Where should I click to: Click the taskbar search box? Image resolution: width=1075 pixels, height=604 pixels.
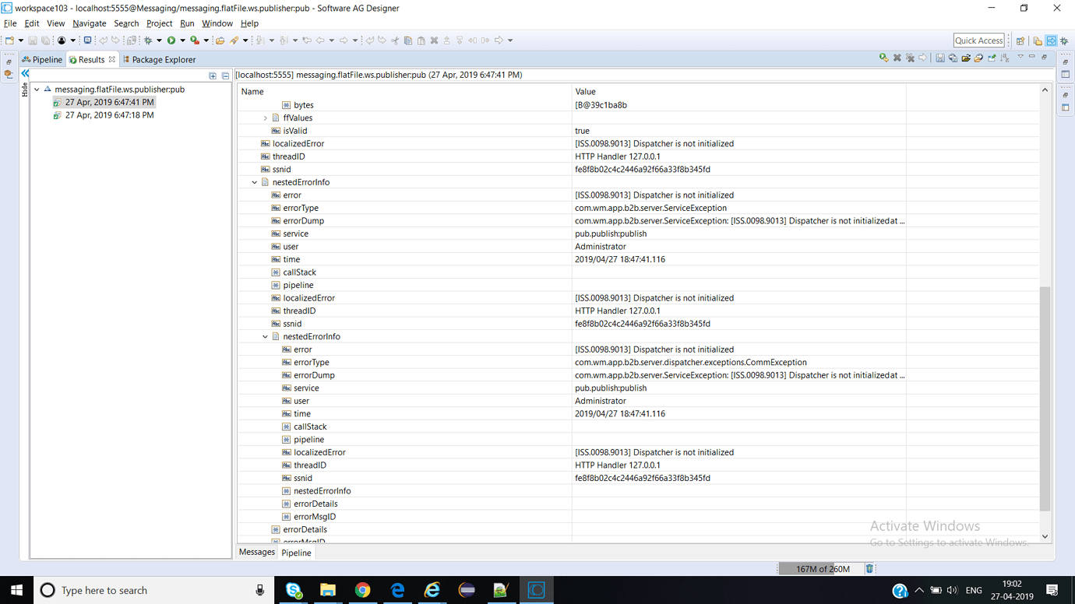[153, 590]
